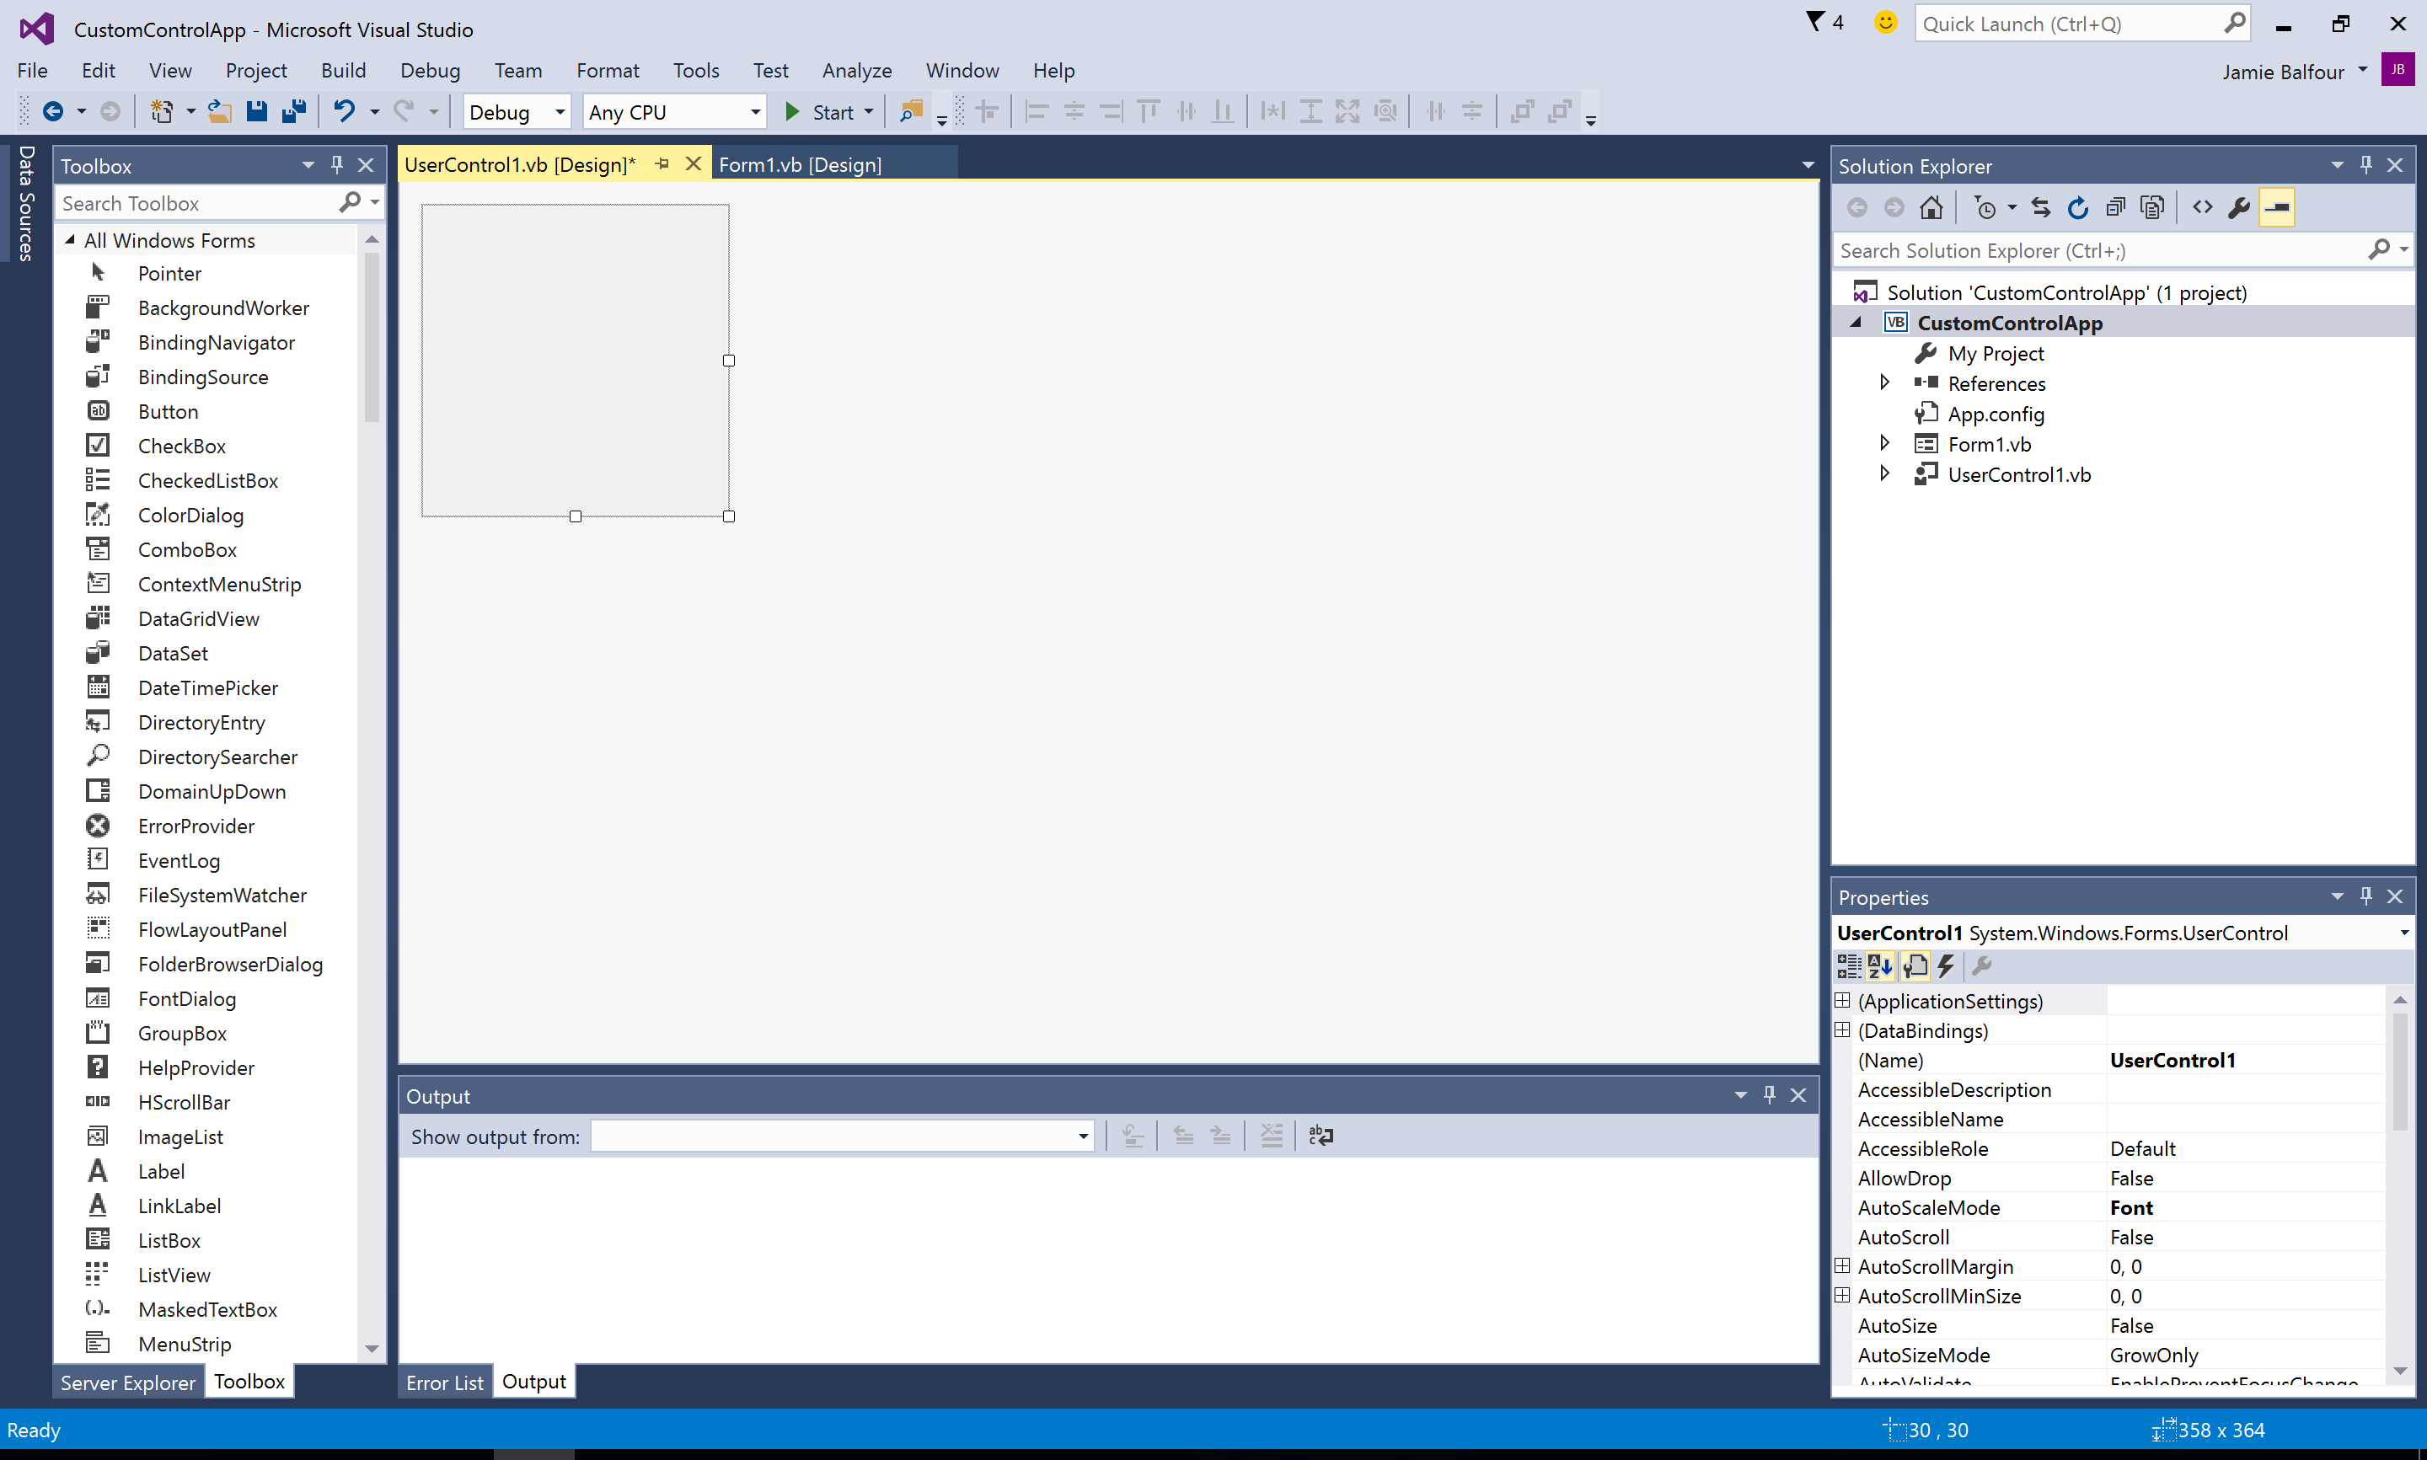This screenshot has width=2427, height=1460.
Task: Save the current file with the floppy icon
Action: [257, 112]
